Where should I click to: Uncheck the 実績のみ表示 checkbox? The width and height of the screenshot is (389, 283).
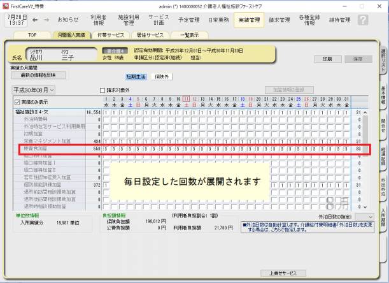18,102
